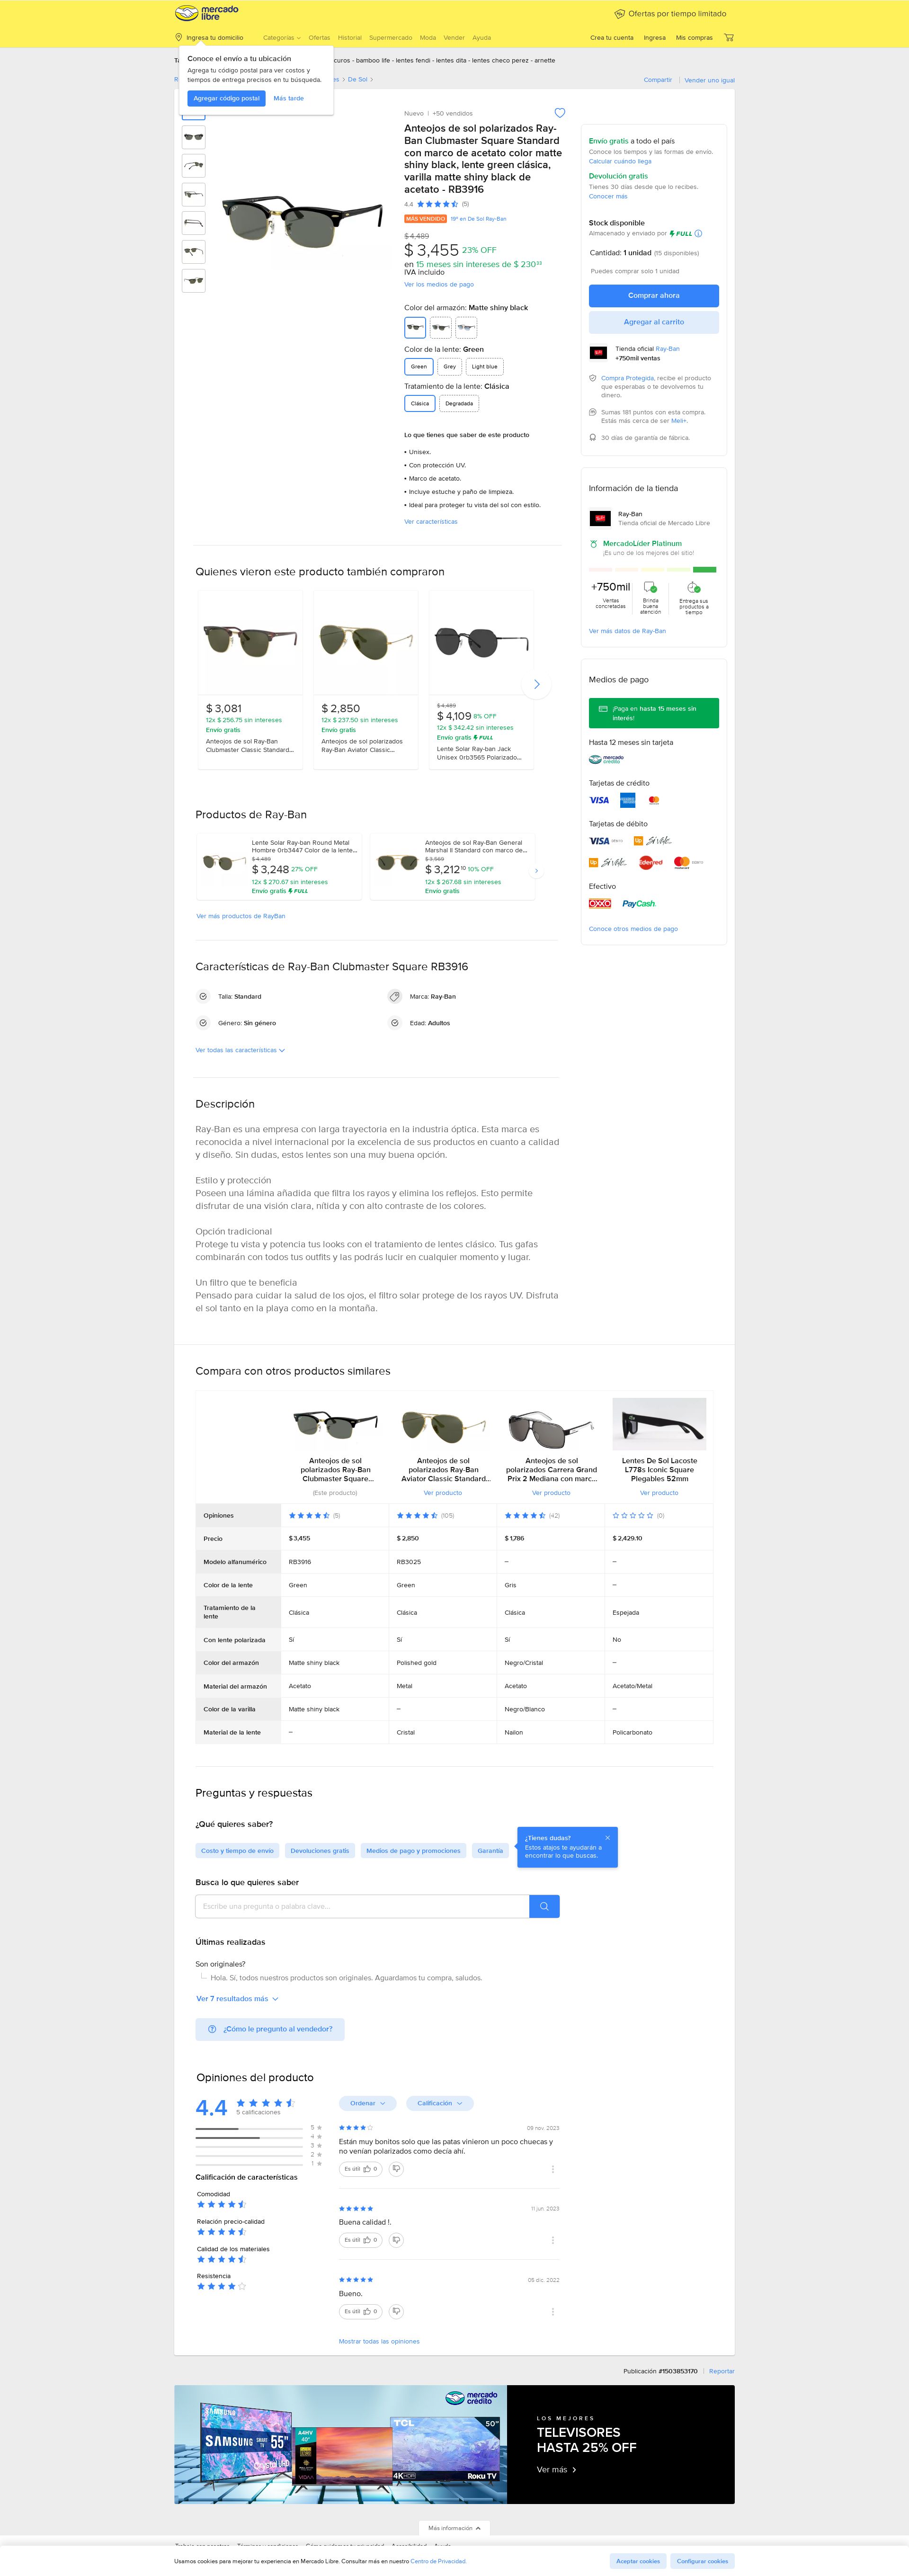
Task: Dislike the 'Buena calidad !.' review
Action: [x=396, y=2240]
